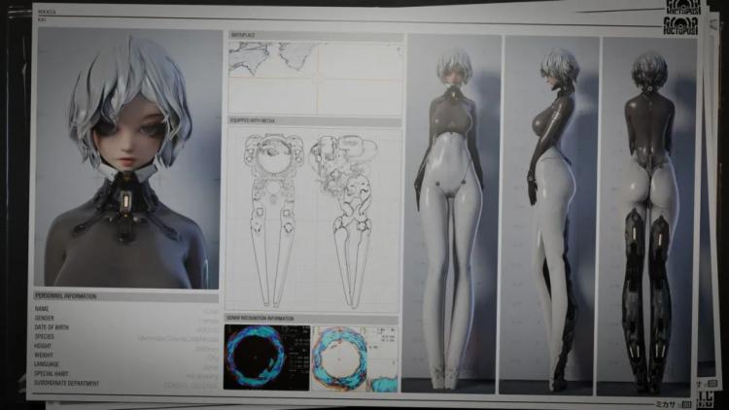Click the "HEIGHT" field label
This screenshot has width=729, height=410.
coord(43,346)
